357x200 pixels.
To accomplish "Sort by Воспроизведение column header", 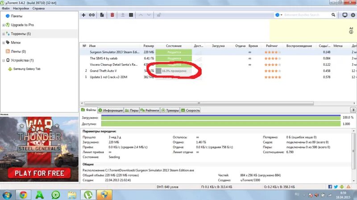I will (299, 46).
